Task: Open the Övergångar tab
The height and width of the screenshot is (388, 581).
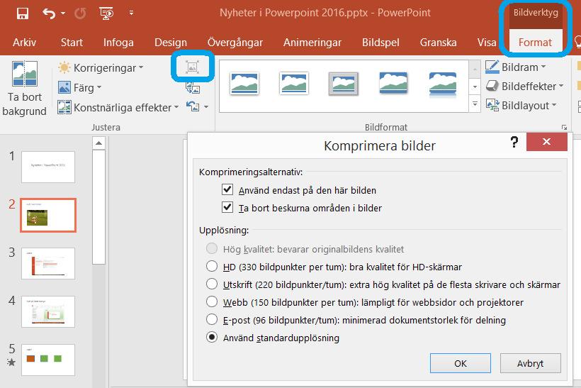Action: pyautogui.click(x=235, y=43)
